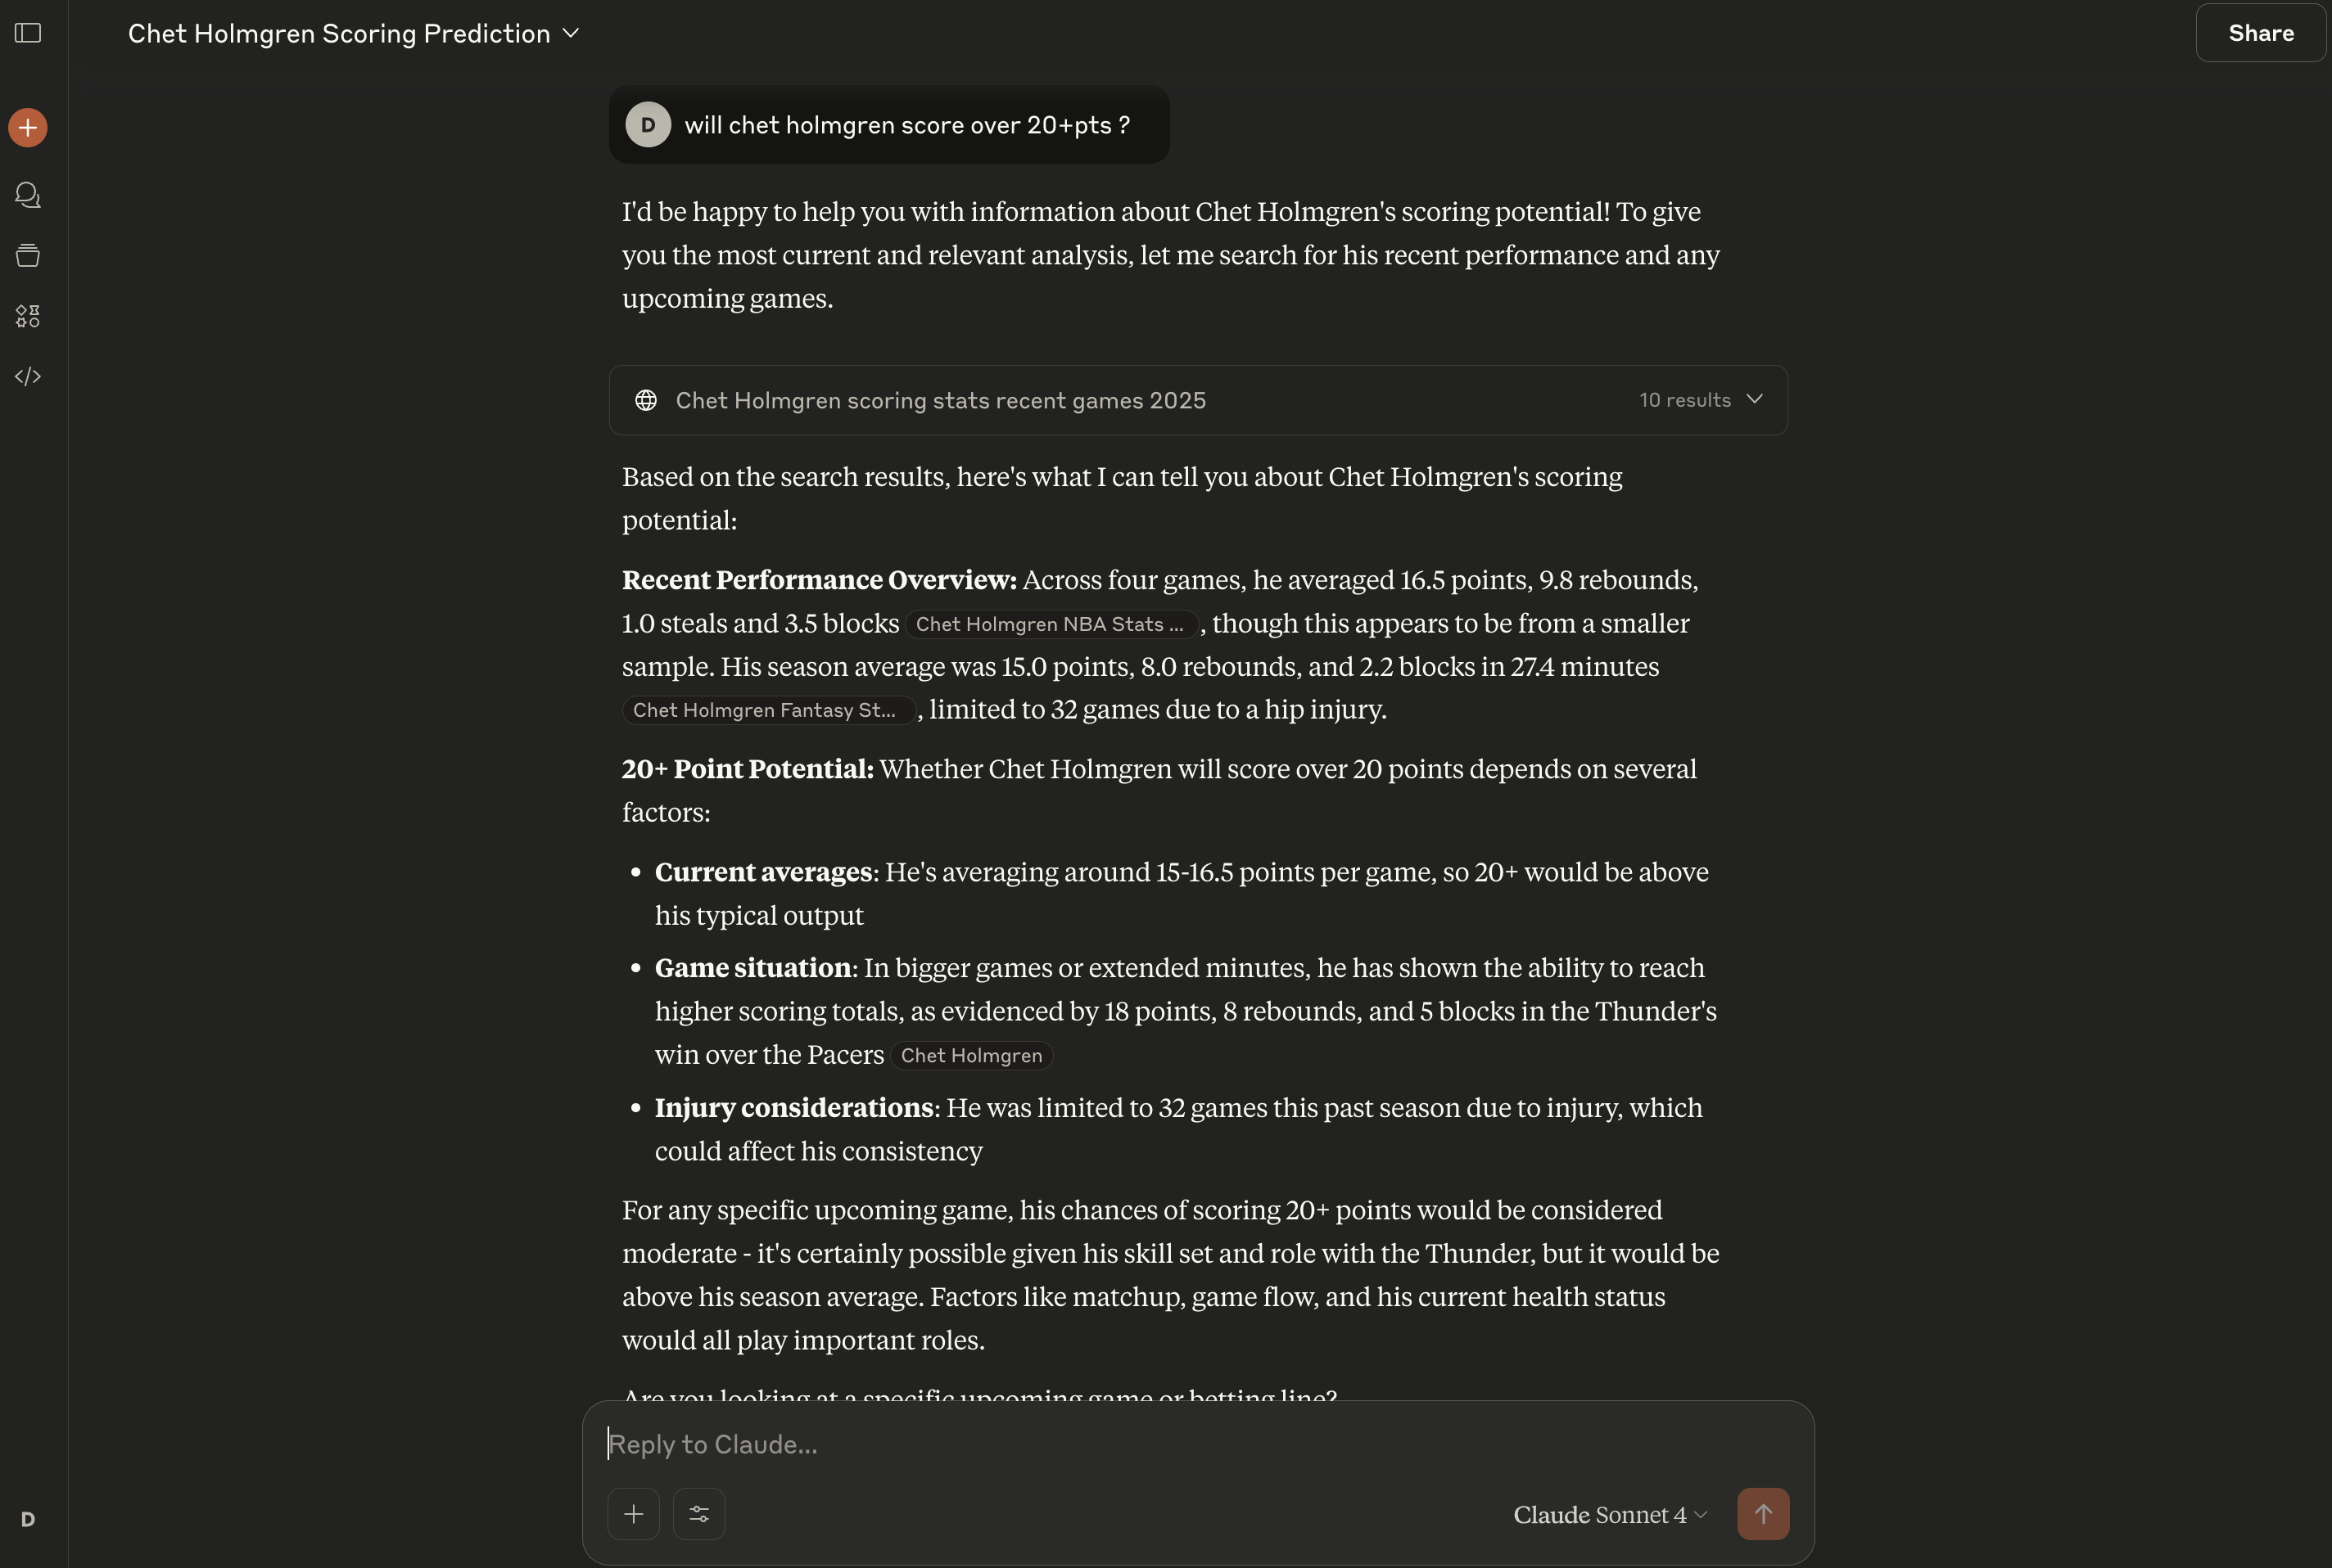The width and height of the screenshot is (2332, 1568).
Task: Open the Artifacts icon in sidebar
Action: click(x=28, y=316)
